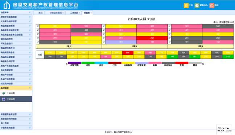Close the 综合业务展现 tab
Screen dimensions: 235x135
click(63, 13)
